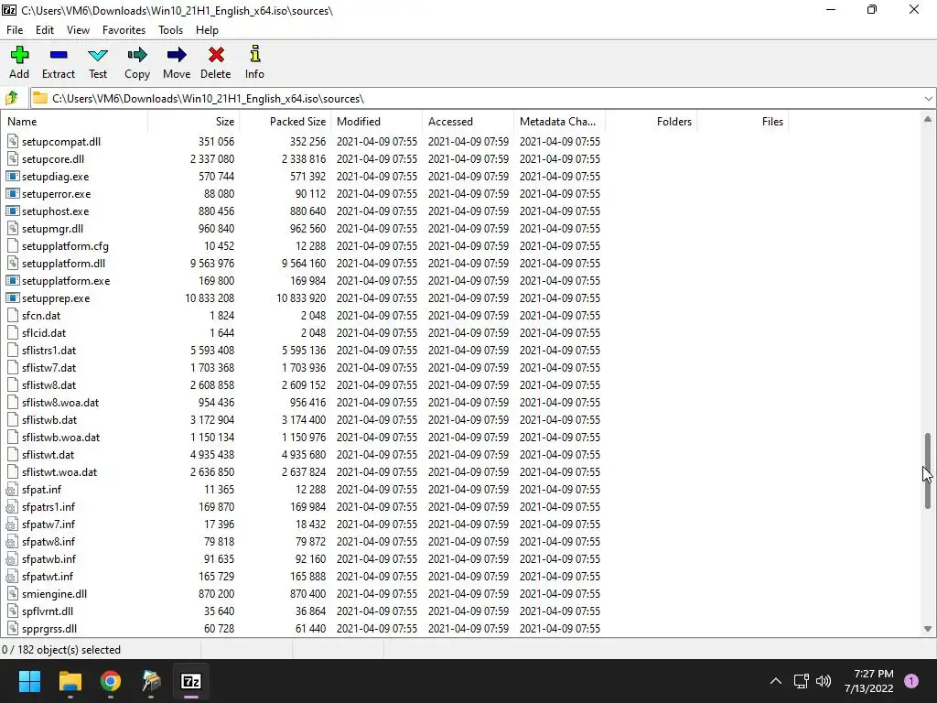Open Chrome from the taskbar
The image size is (937, 703).
111,681
